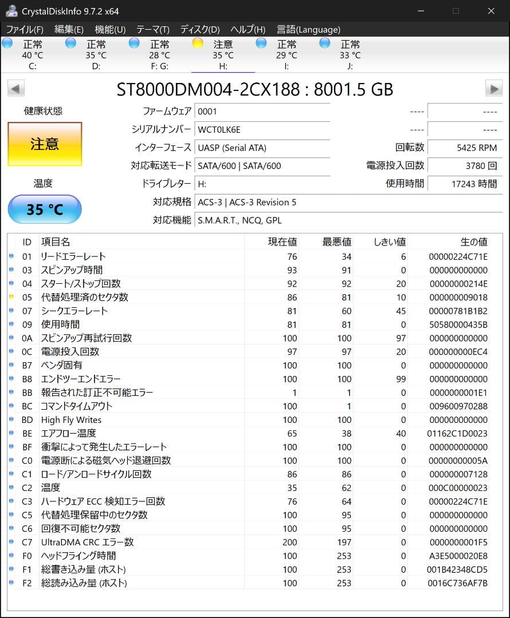Click the power on count field 3780 回

(x=465, y=166)
